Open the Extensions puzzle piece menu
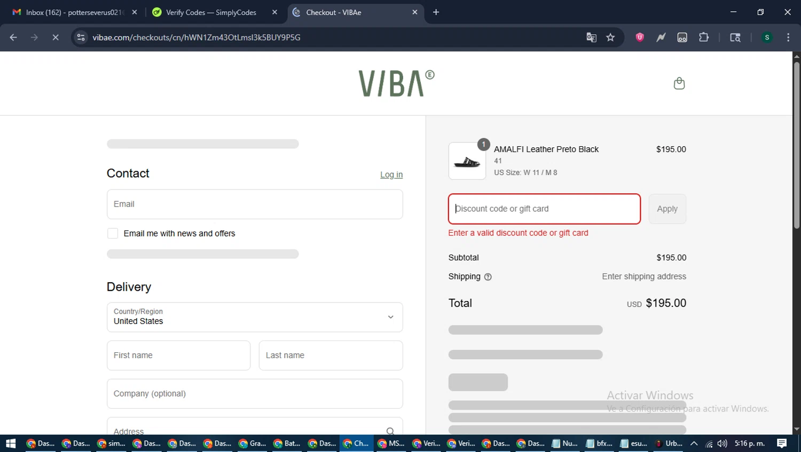 704,37
